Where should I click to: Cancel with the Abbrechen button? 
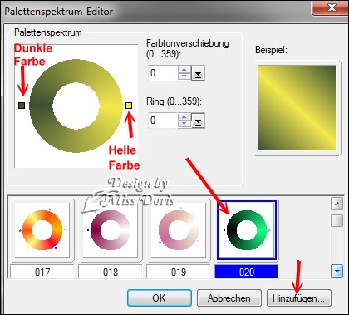point(229,298)
